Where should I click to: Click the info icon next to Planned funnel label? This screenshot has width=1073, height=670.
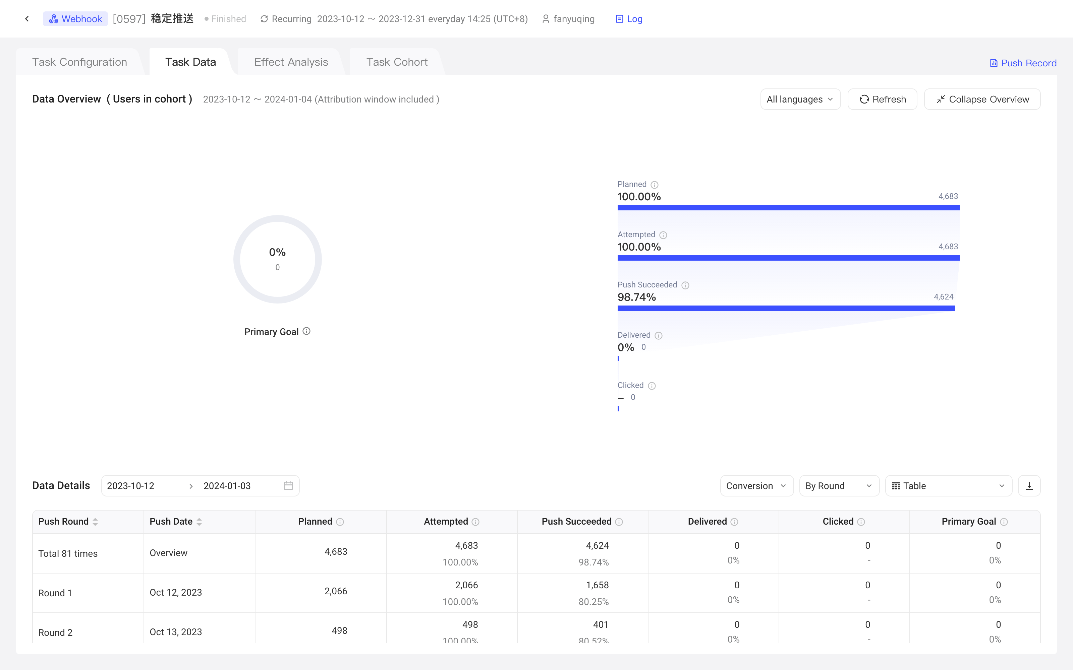(655, 185)
